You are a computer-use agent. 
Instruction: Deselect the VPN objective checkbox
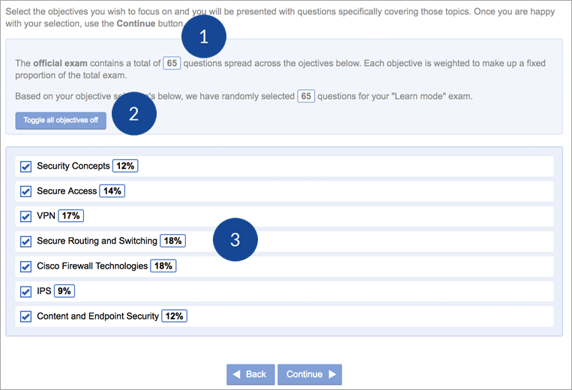click(25, 216)
